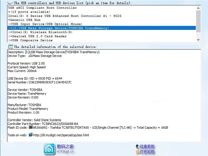Click the 'Protocal Version: USB 2.00' line
Screen dimensions: 208x156
coord(26,63)
